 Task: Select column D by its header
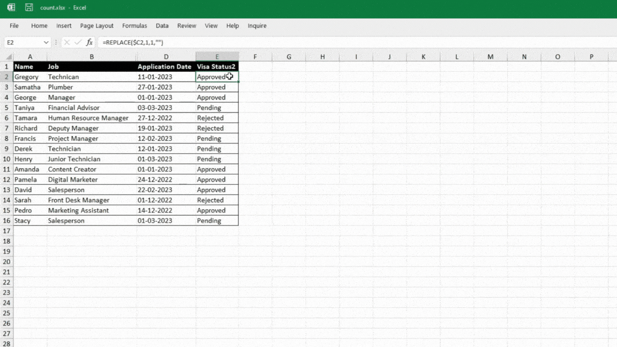(x=166, y=56)
